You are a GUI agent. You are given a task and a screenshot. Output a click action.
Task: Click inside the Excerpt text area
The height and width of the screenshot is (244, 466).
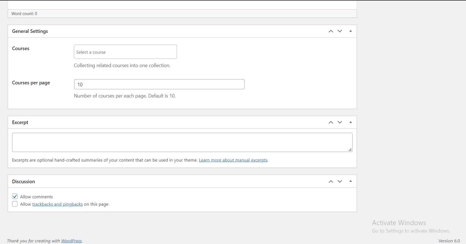click(x=182, y=142)
